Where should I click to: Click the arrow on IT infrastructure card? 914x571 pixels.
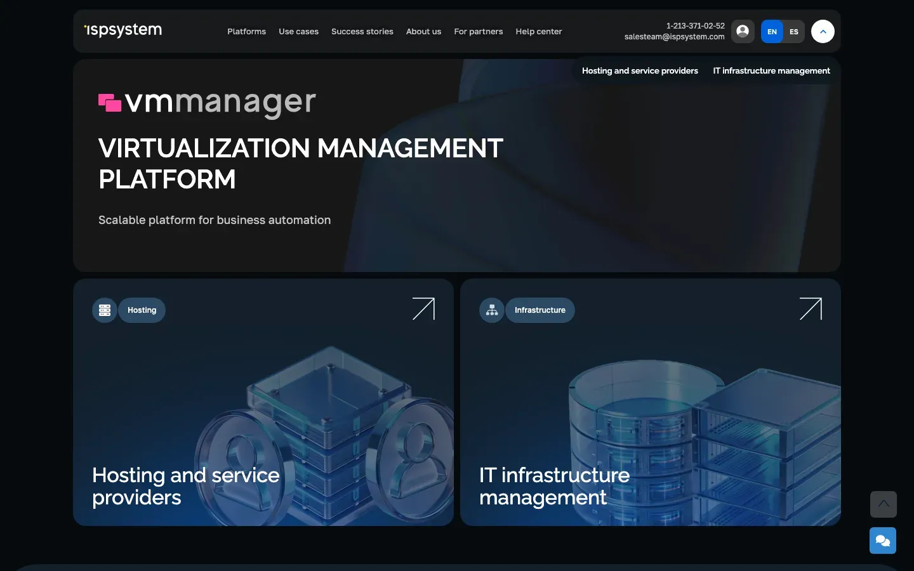point(811,309)
